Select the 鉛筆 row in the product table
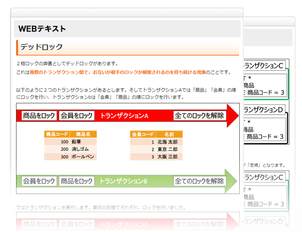302x232 pixels. [70, 141]
